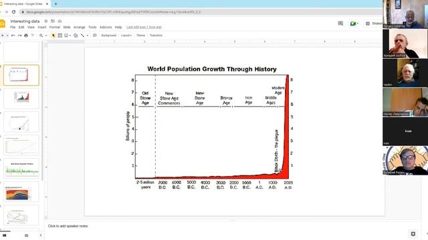Open the Insert menu
Viewport: 428px width, 240px height.
(41, 27)
